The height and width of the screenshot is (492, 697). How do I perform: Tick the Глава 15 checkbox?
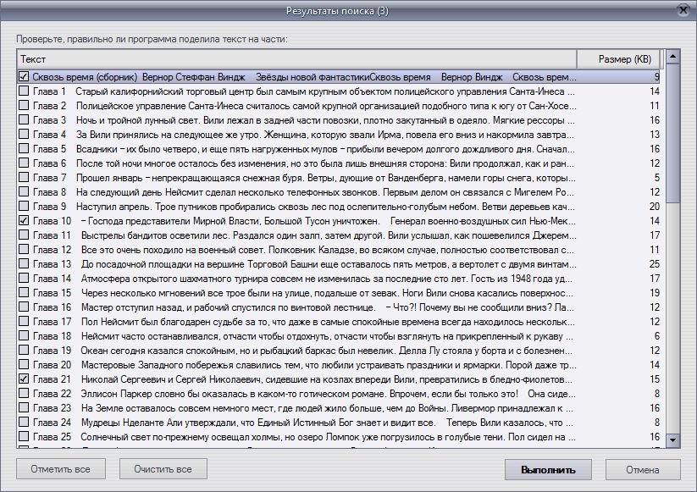[24, 293]
